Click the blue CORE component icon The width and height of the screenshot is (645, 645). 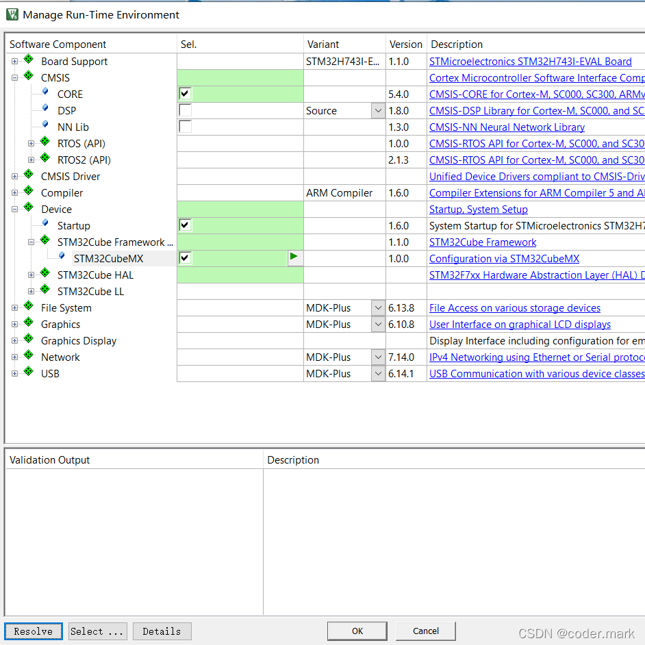coord(45,92)
